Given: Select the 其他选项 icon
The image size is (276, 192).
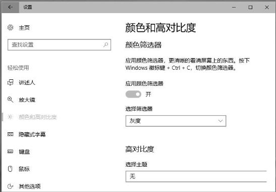Looking at the screenshot, I should click(x=11, y=186).
